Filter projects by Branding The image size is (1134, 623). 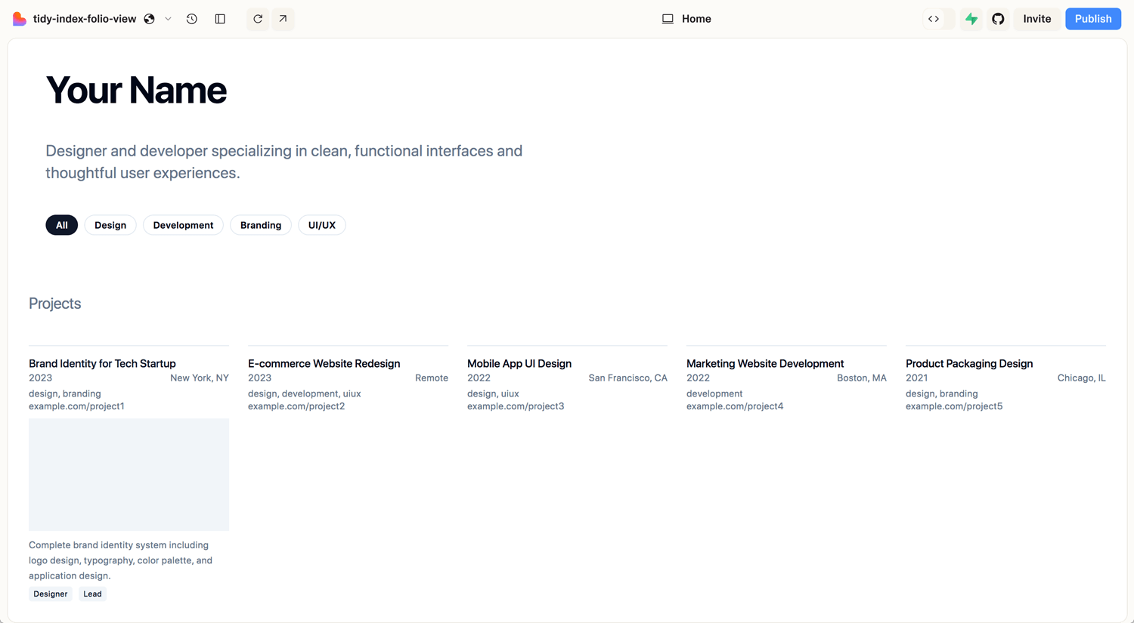click(x=261, y=225)
